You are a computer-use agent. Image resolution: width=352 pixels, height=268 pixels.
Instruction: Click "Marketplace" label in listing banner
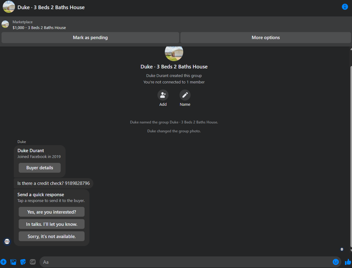pos(22,22)
